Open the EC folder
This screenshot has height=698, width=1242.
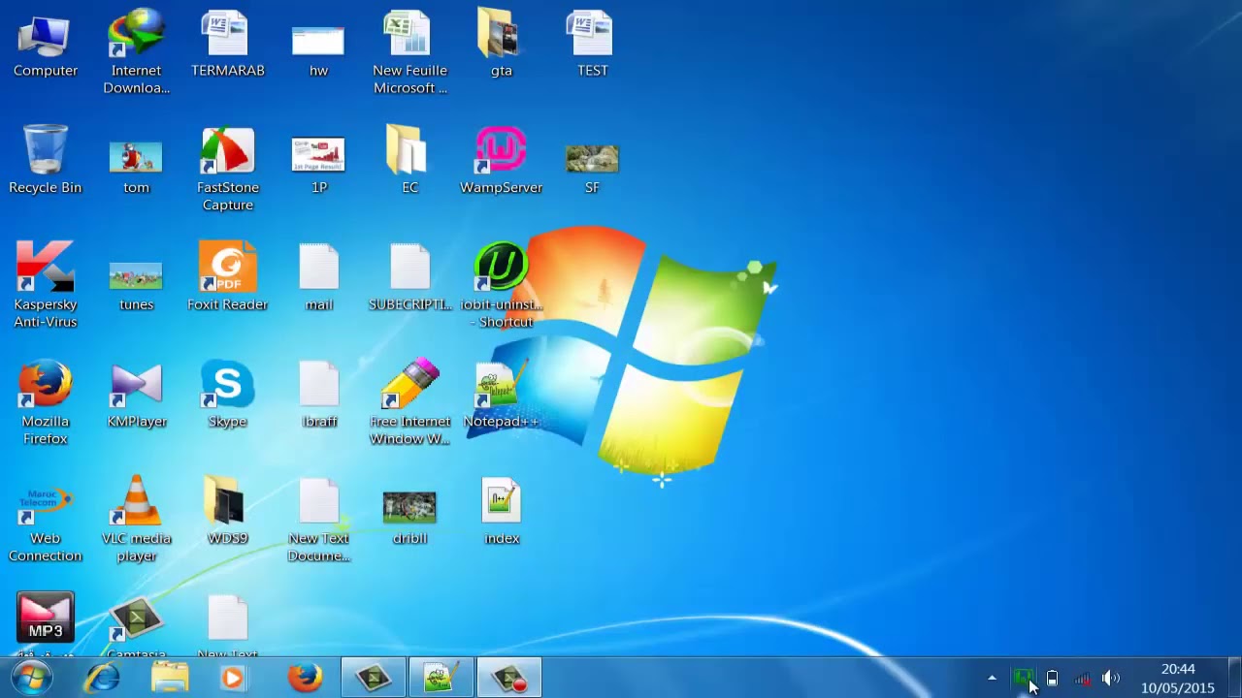point(409,160)
